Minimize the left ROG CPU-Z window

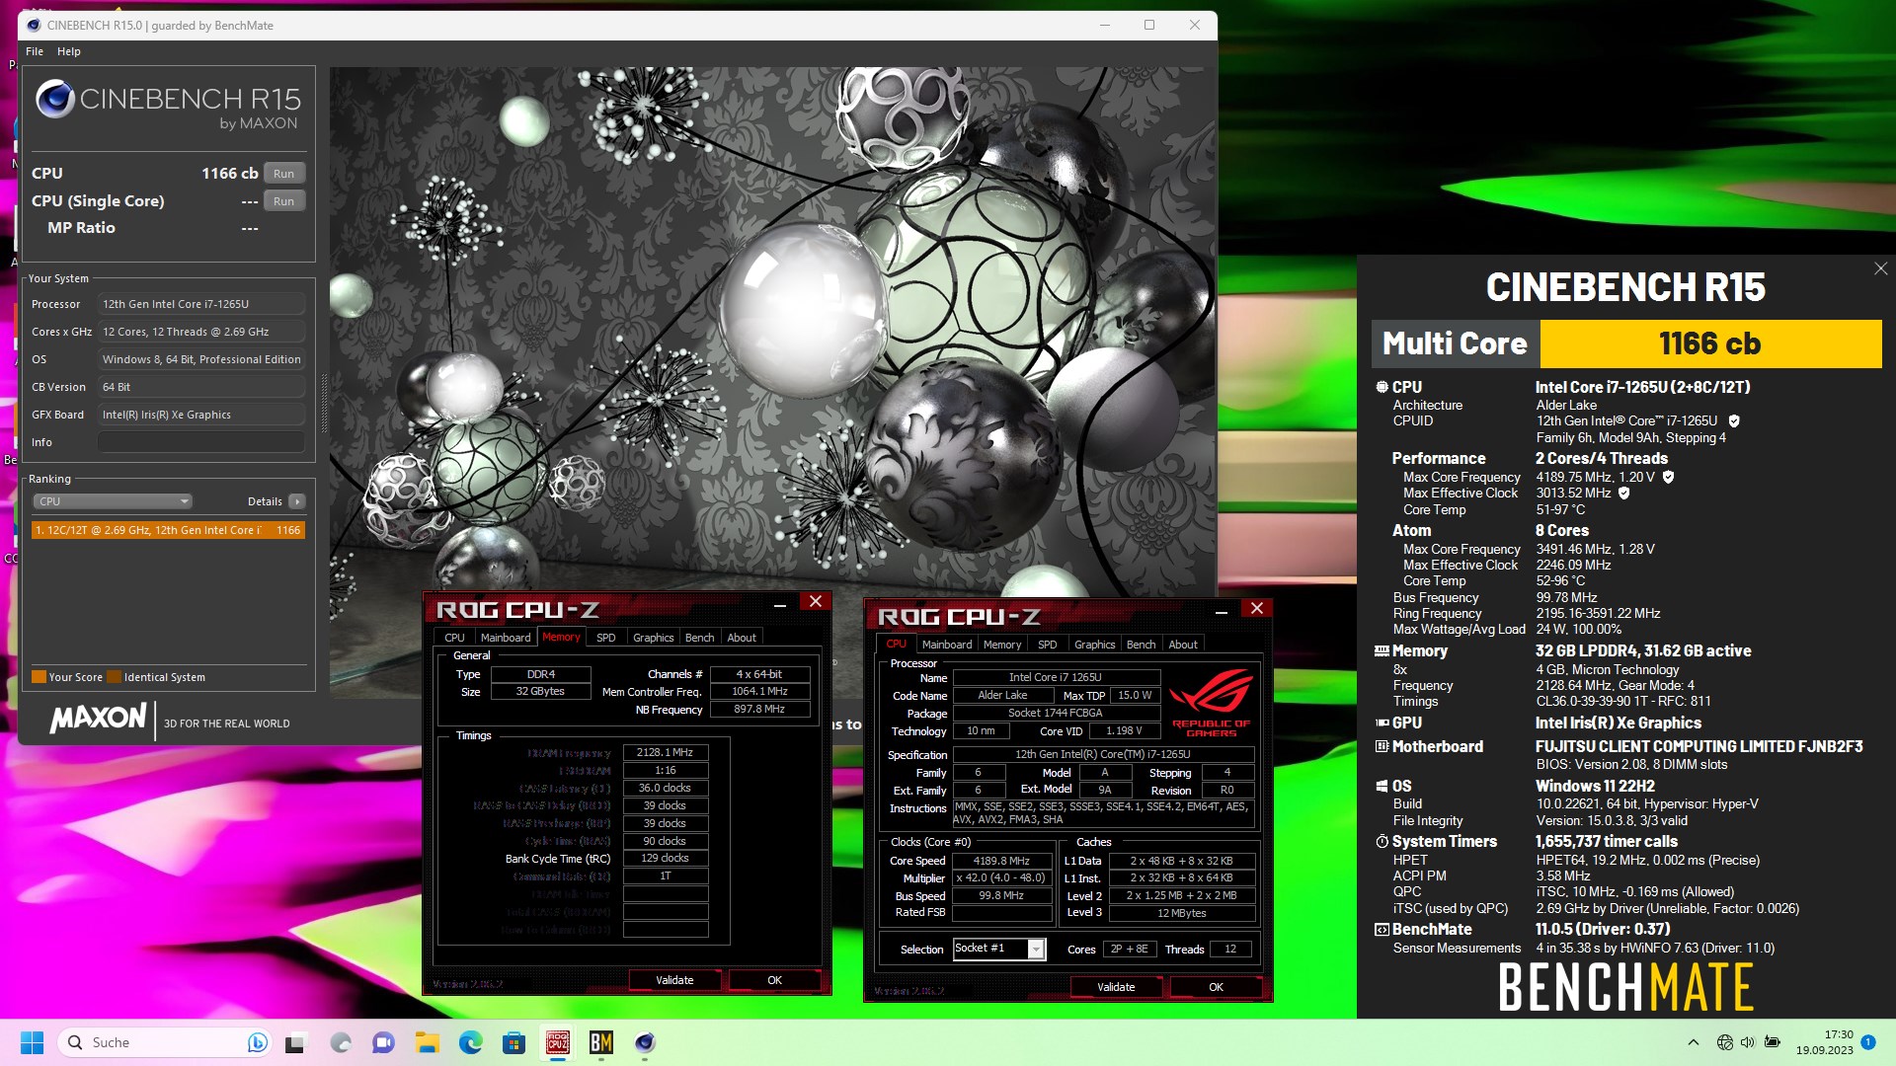pyautogui.click(x=780, y=605)
